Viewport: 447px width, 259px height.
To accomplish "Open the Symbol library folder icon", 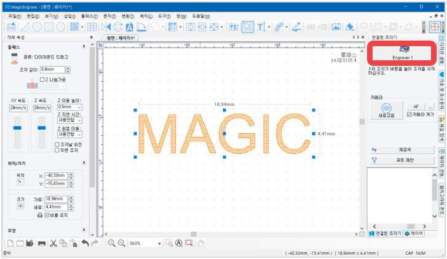I will 234,27.
